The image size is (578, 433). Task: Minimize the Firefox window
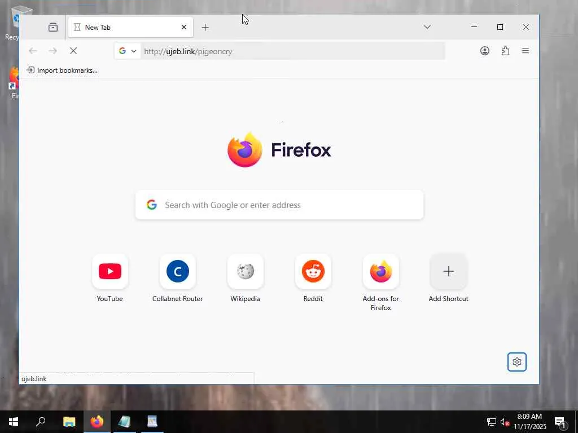pyautogui.click(x=474, y=27)
